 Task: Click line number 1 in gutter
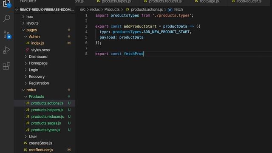(x=86, y=15)
